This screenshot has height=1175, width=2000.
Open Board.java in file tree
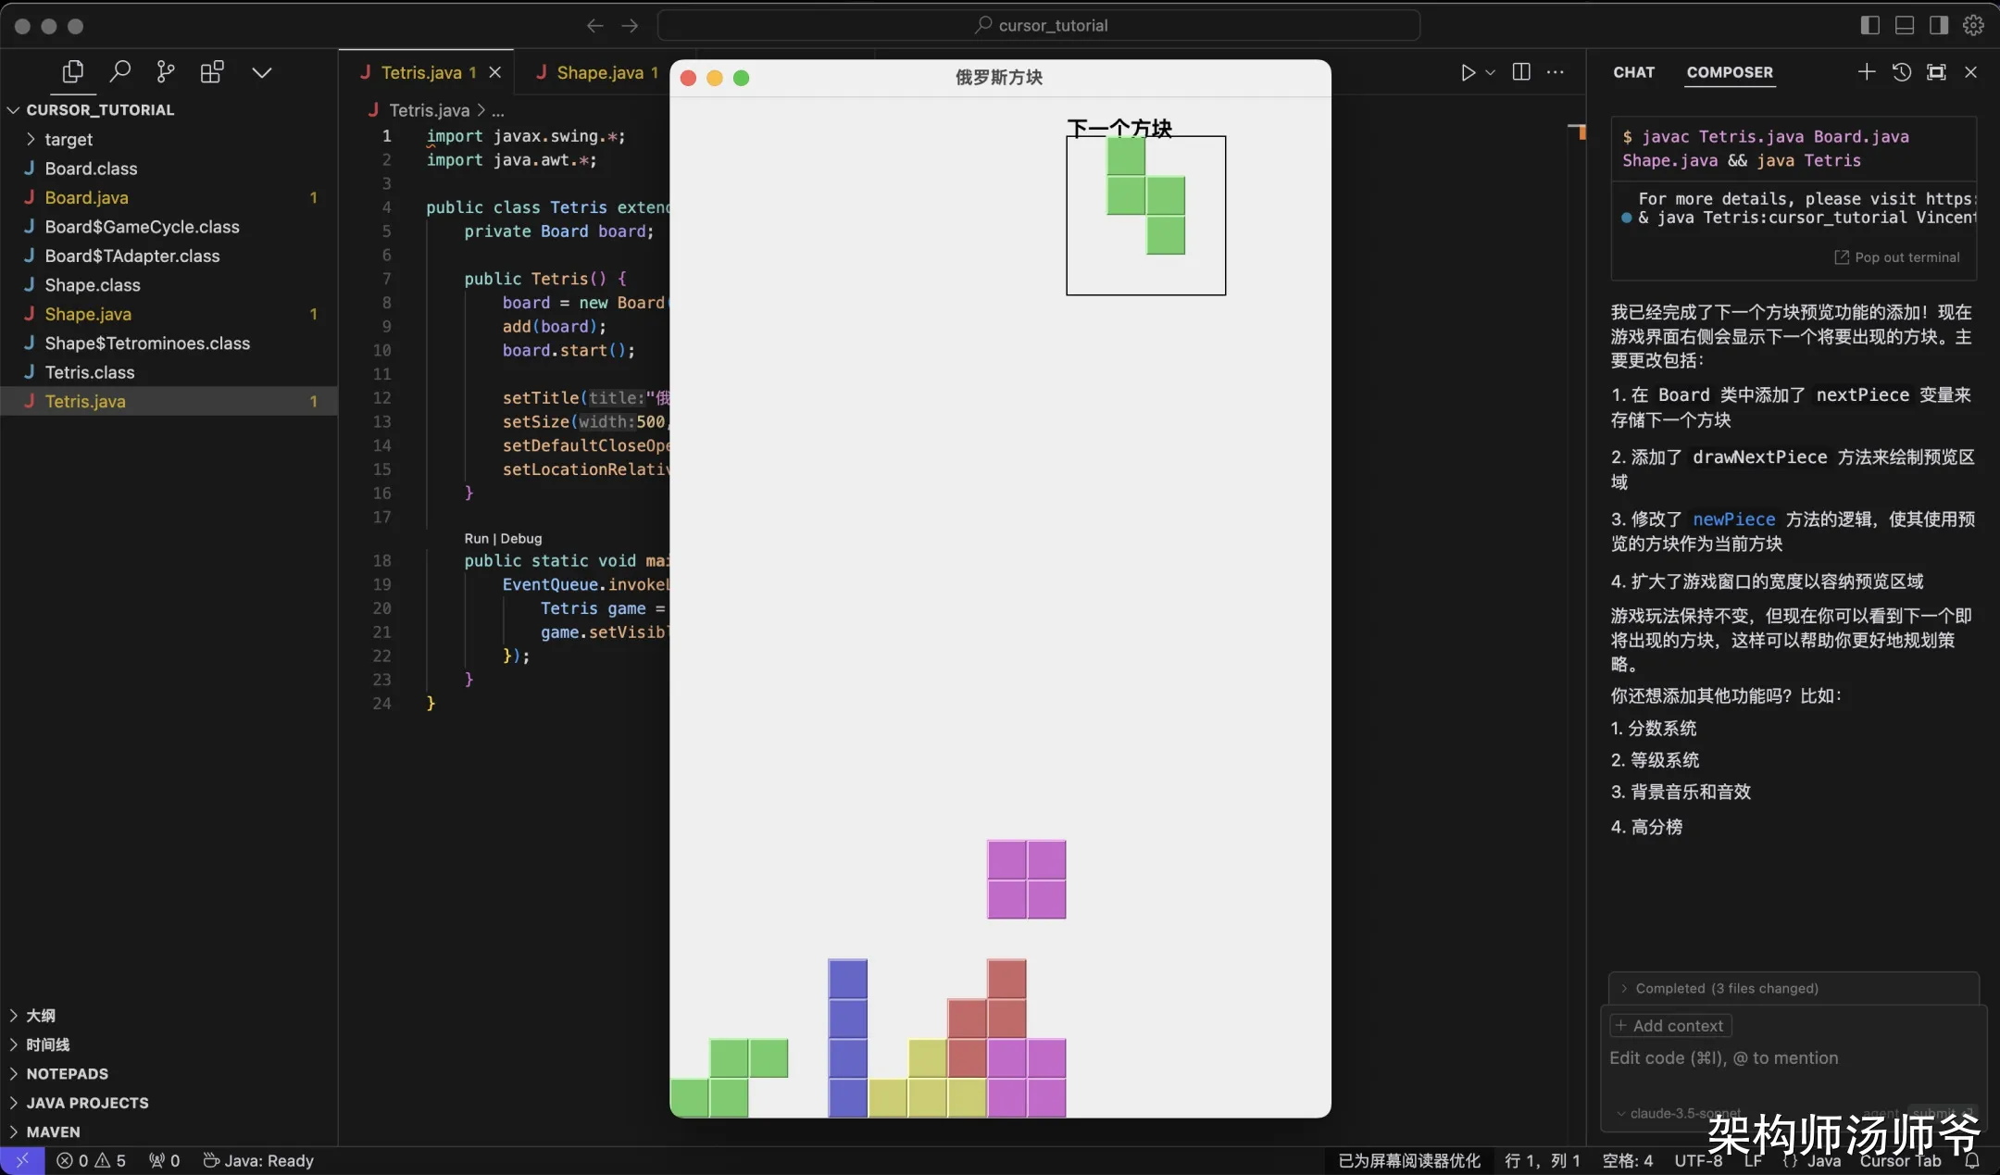pos(86,197)
